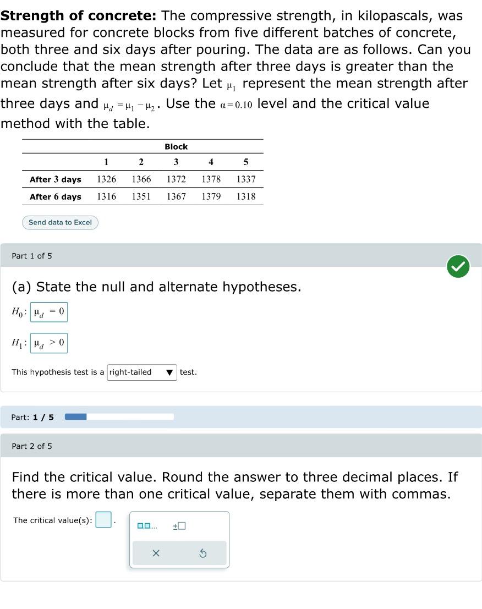Clear the entry using the X icon
The height and width of the screenshot is (609, 482).
click(156, 553)
